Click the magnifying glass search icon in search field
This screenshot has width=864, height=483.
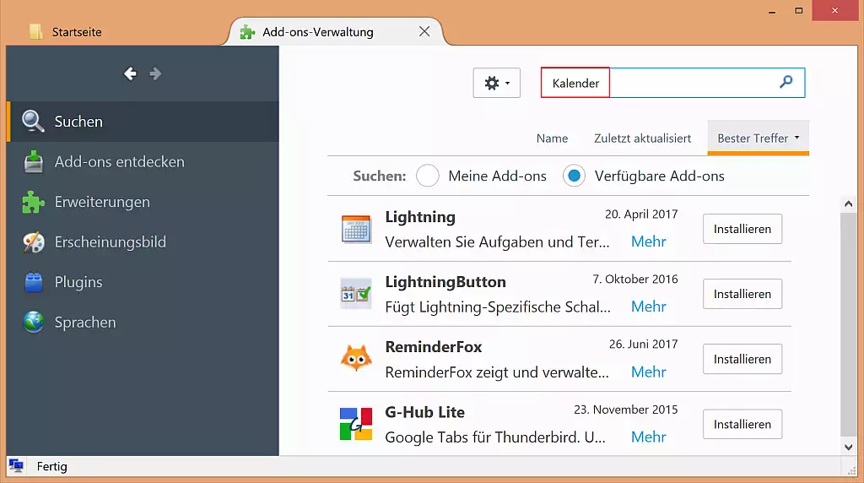pos(786,83)
